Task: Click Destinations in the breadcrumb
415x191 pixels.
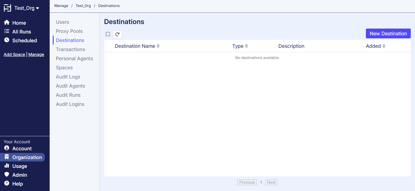Action: pos(109,6)
